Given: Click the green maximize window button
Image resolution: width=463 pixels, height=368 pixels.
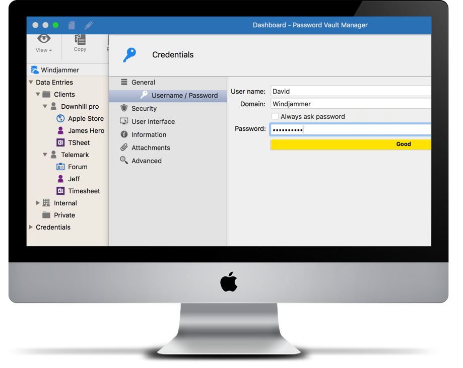Looking at the screenshot, I should coord(55,25).
